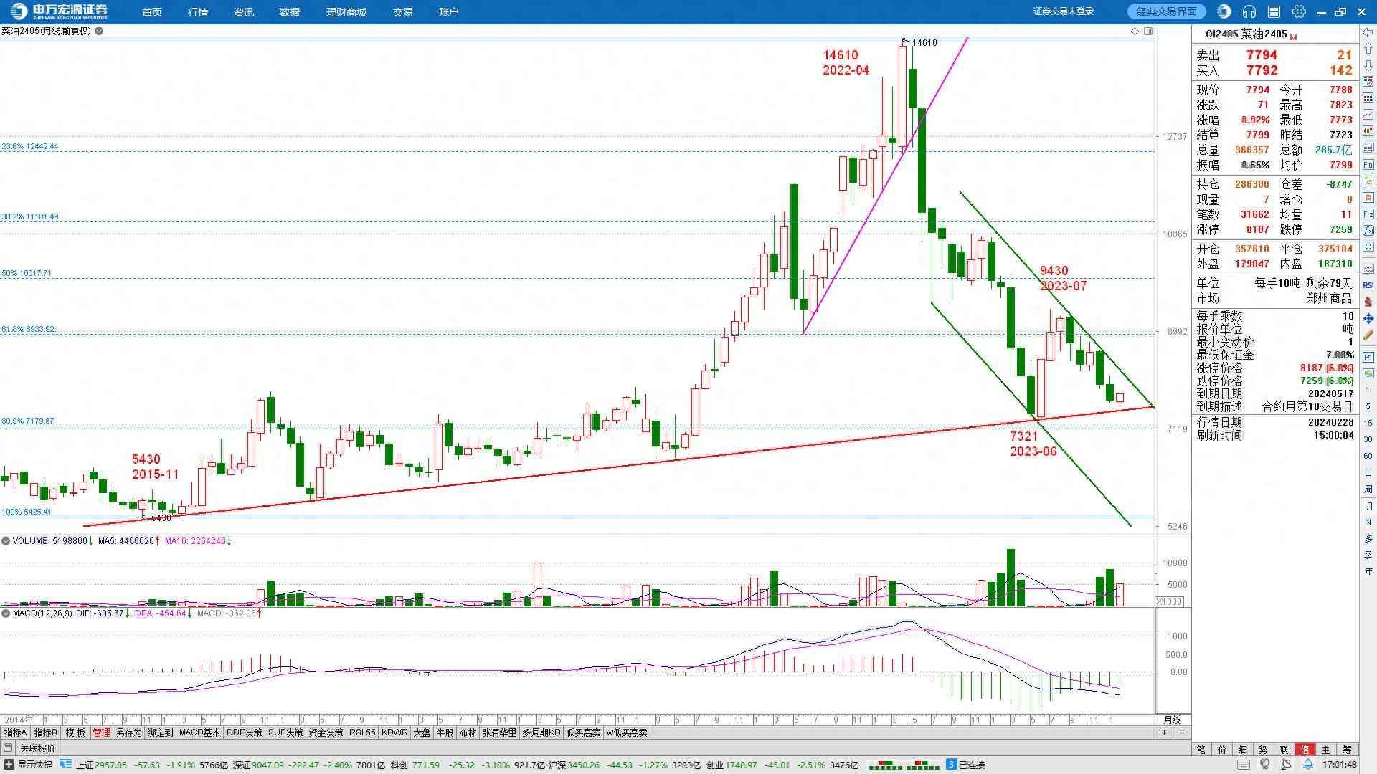This screenshot has height=774, width=1377.
Task: Click the 经典交易界面 button
Action: pos(1166,11)
